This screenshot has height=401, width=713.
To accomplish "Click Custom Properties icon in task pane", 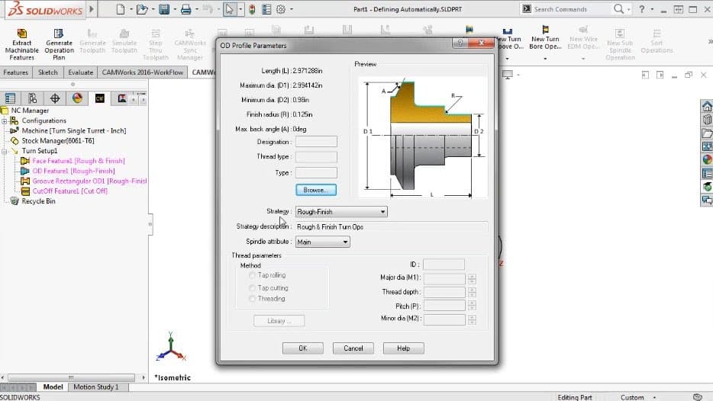I will [x=707, y=174].
